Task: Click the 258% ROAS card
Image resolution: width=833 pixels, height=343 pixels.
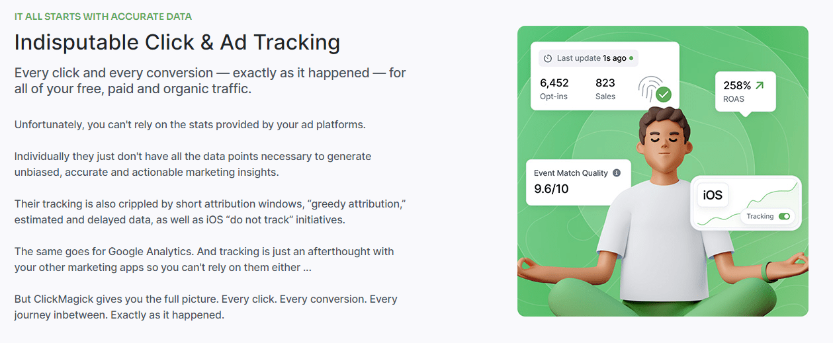Action: click(x=744, y=91)
